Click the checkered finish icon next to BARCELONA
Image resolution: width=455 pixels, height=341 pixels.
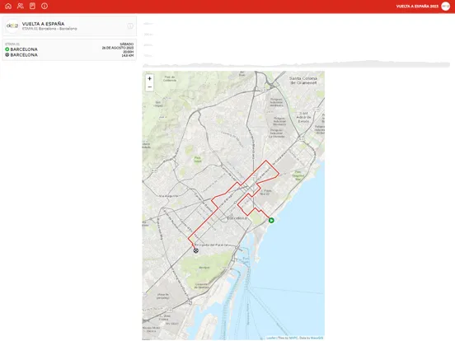(x=7, y=54)
